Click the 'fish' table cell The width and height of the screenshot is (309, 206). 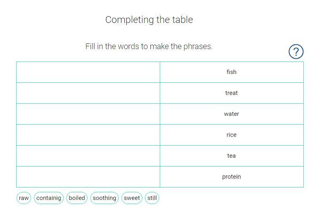coord(232,72)
